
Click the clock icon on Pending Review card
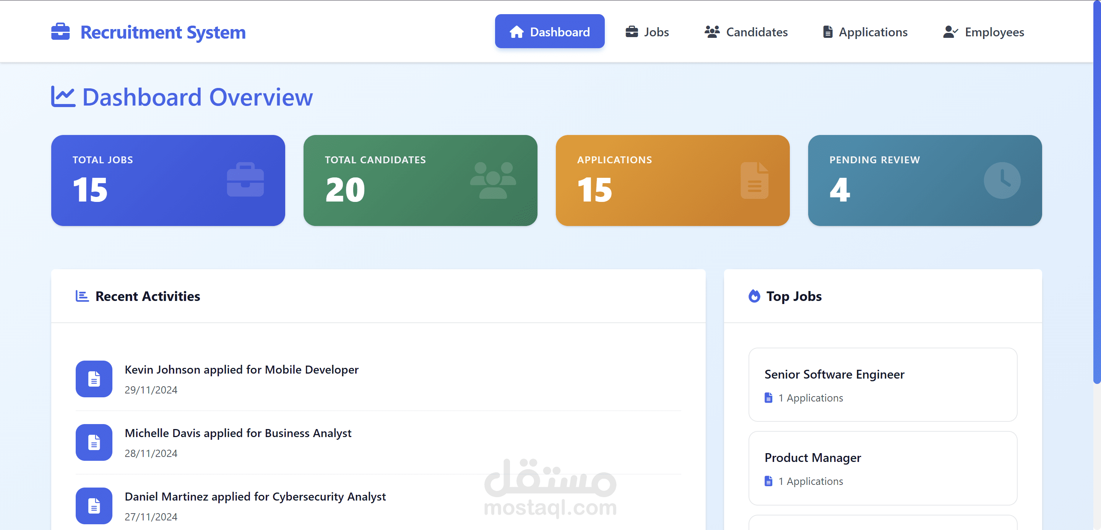[1002, 180]
